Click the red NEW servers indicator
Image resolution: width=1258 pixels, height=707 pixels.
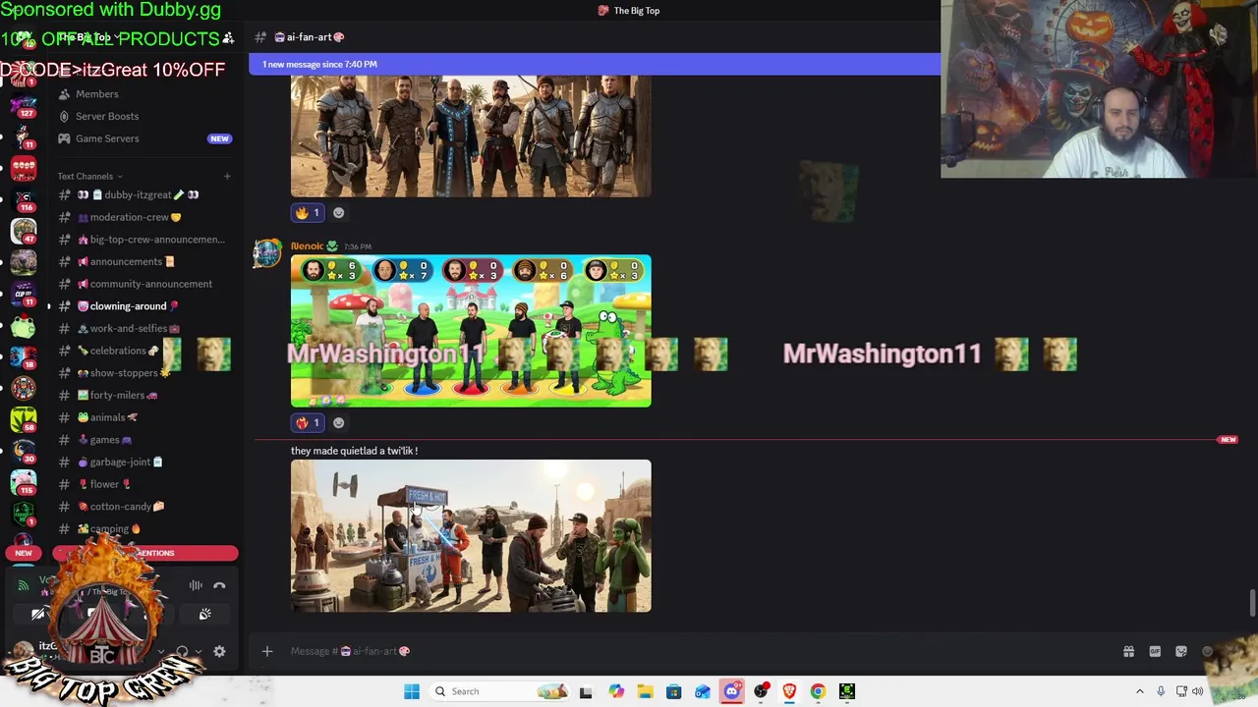[24, 553]
